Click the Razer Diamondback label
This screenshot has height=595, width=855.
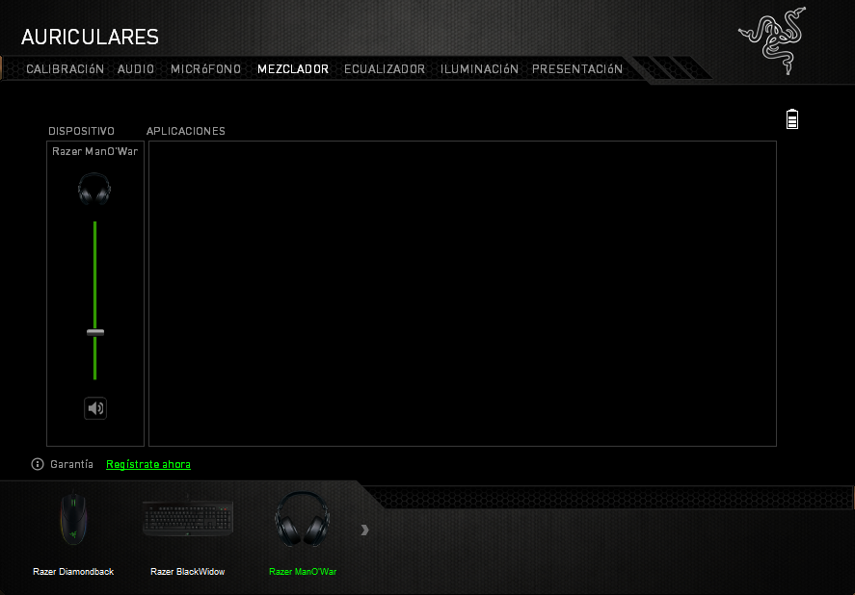click(x=73, y=572)
